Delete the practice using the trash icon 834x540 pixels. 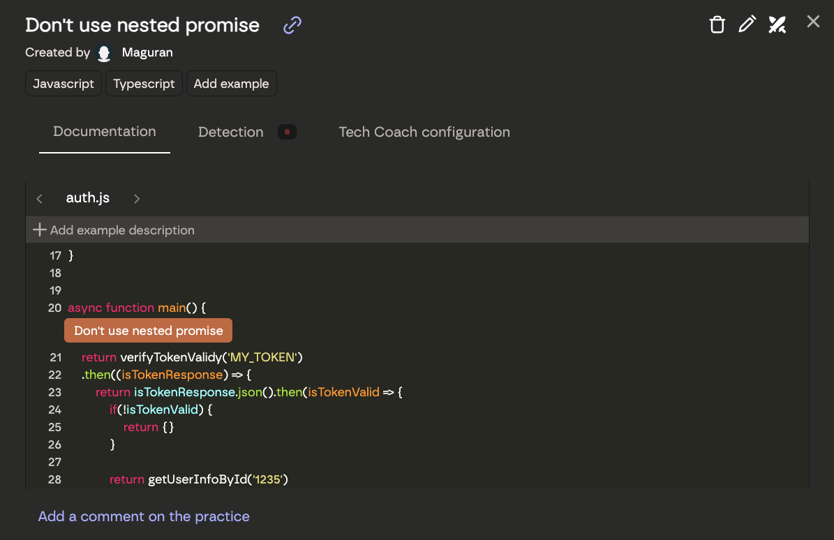pyautogui.click(x=717, y=24)
